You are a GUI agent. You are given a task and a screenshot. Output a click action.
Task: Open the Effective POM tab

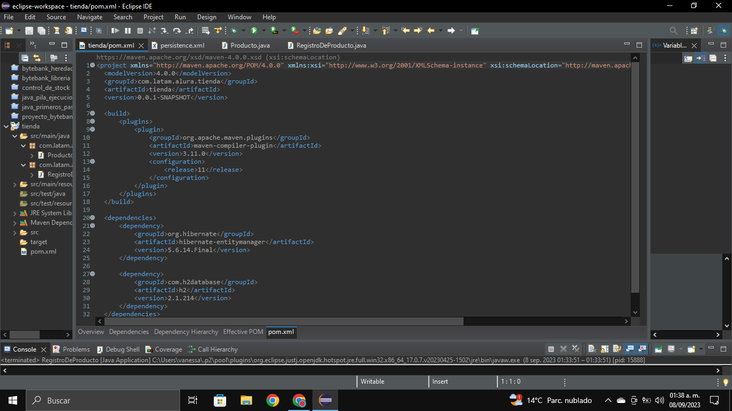click(243, 332)
